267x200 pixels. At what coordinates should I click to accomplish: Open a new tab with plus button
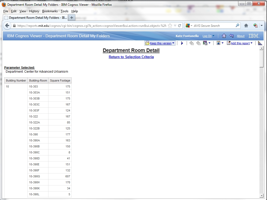tap(72, 18)
